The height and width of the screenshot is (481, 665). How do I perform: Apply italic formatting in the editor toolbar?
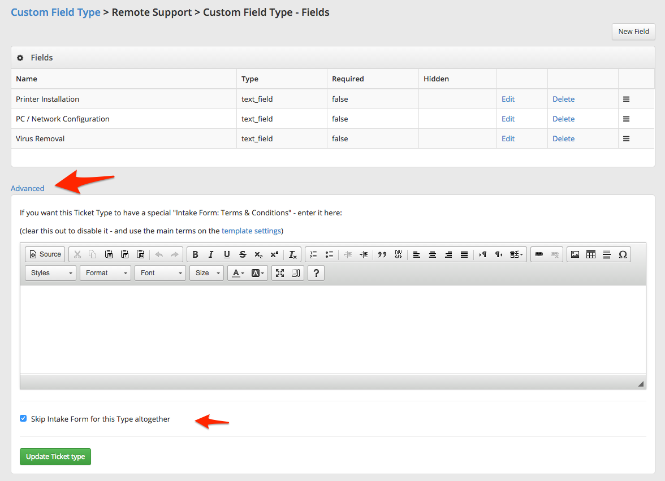coord(211,254)
